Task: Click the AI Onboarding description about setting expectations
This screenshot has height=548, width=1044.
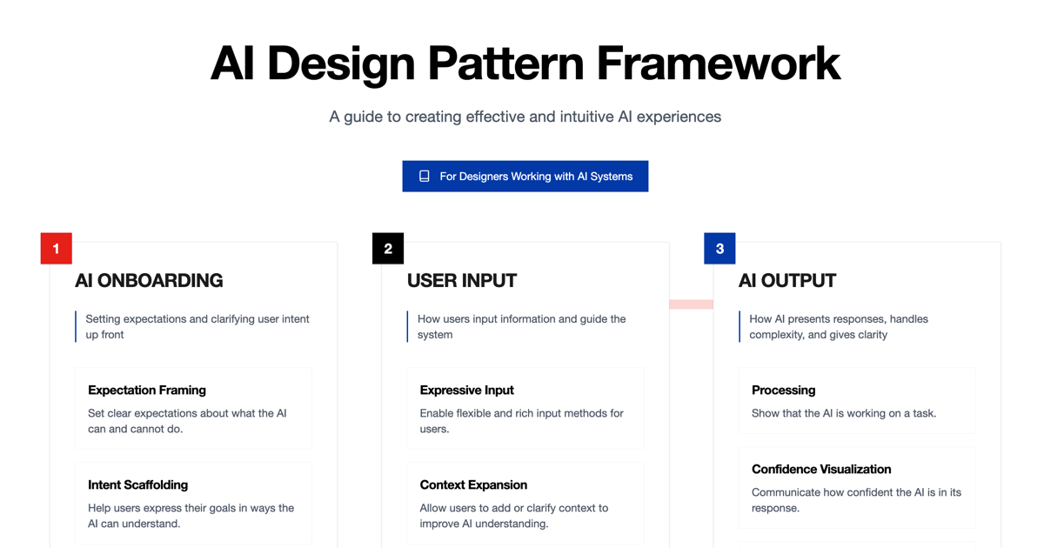Action: (x=197, y=326)
